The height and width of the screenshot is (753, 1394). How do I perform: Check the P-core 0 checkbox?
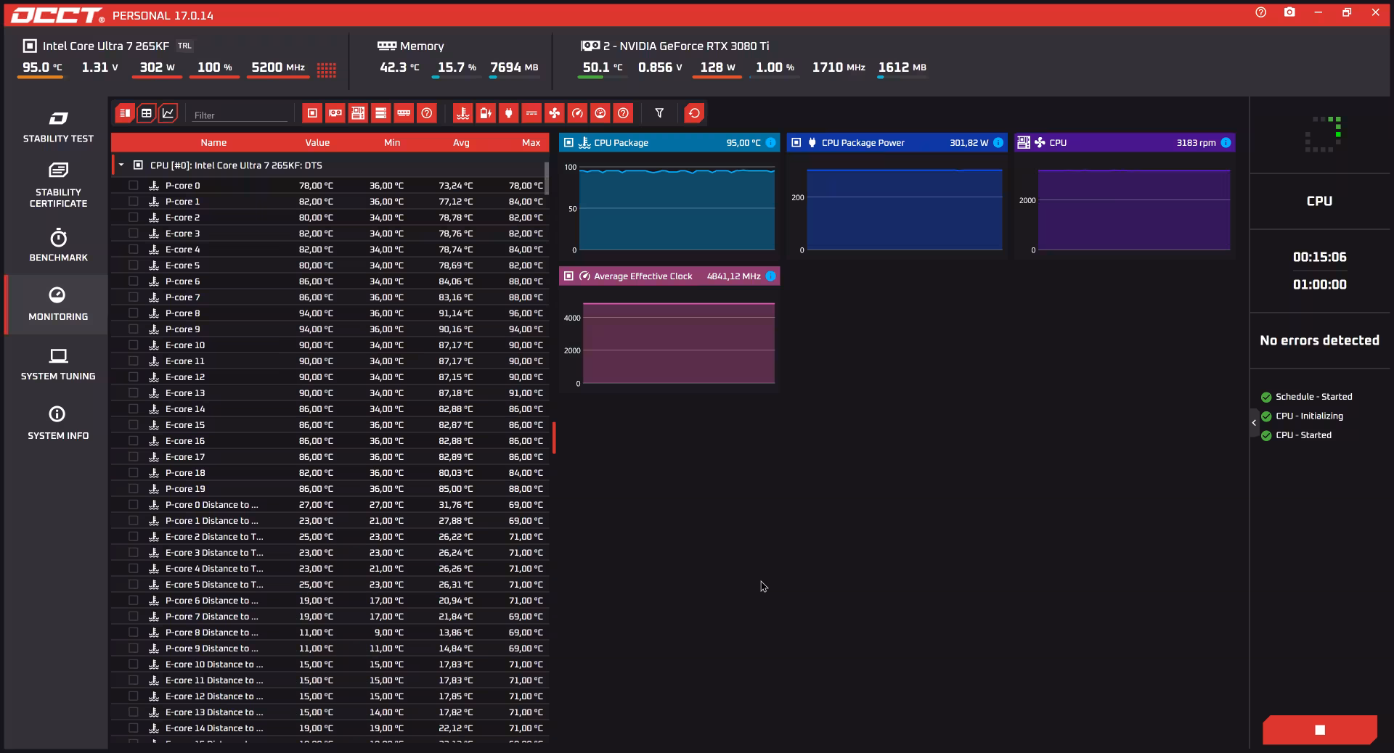tap(134, 186)
